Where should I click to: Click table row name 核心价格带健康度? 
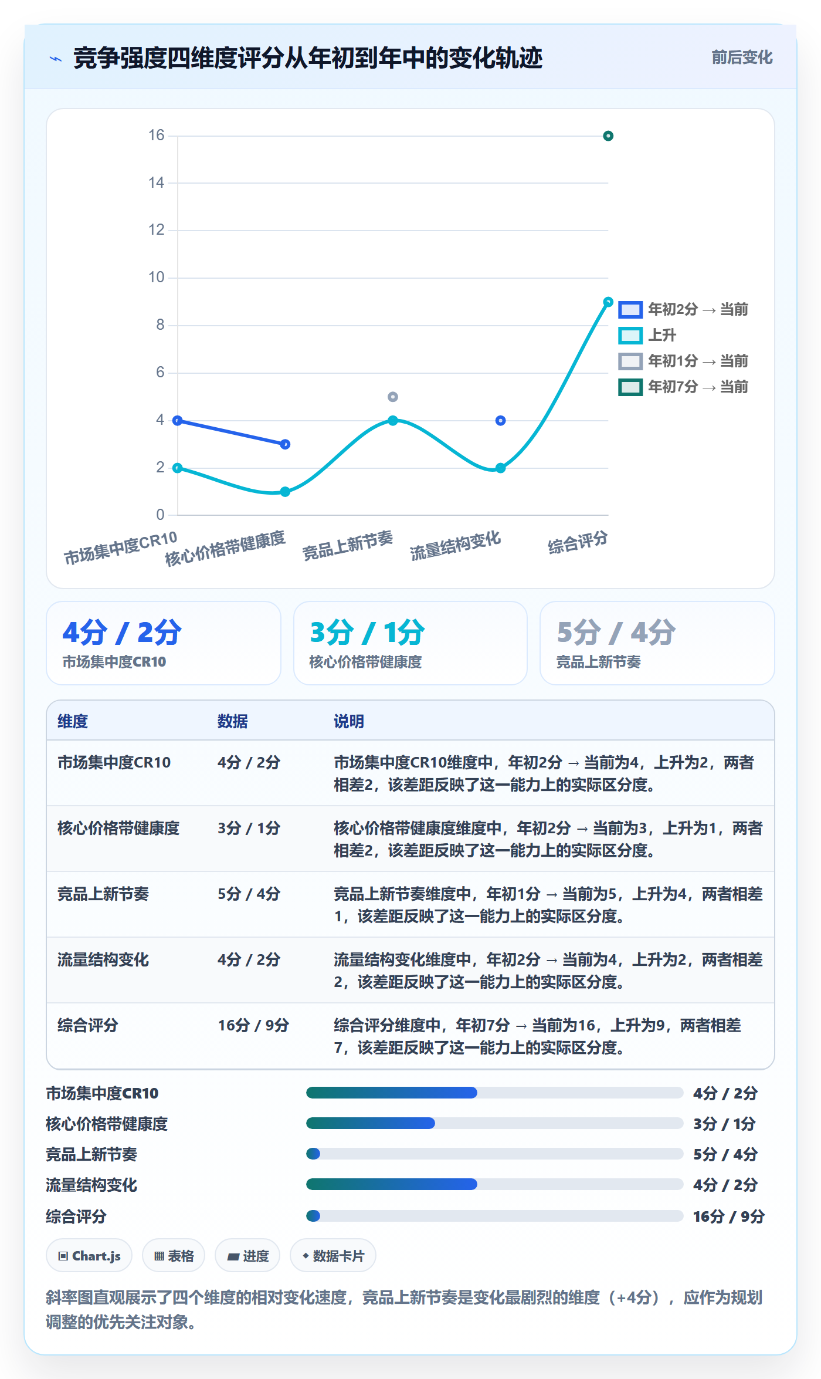pyautogui.click(x=118, y=828)
